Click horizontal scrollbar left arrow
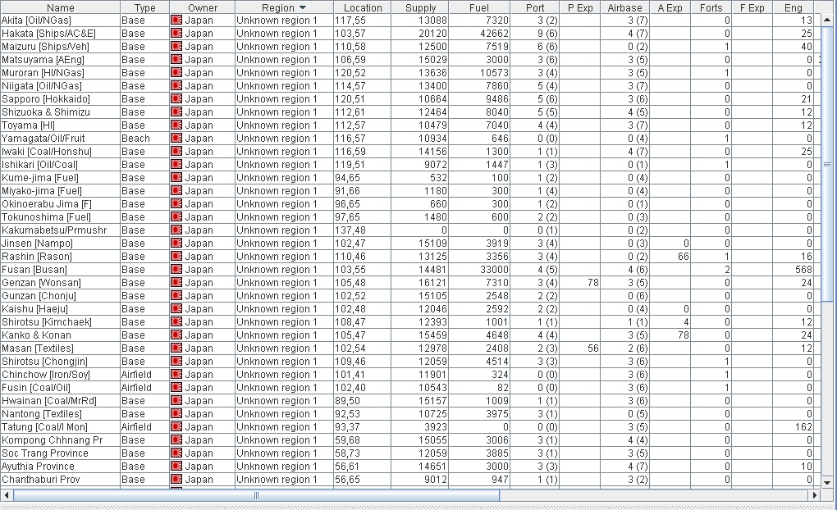 [x=7, y=495]
